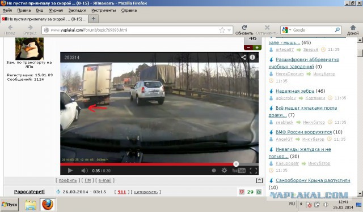Image resolution: width=363 pixels, height=212 pixels.
Task: Click the page scrollbar up arrow
Action: click(x=360, y=40)
